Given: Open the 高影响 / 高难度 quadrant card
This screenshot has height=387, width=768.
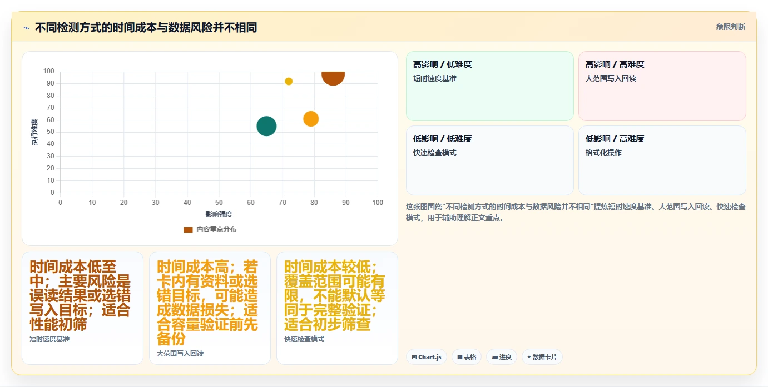Looking at the screenshot, I should 662,86.
